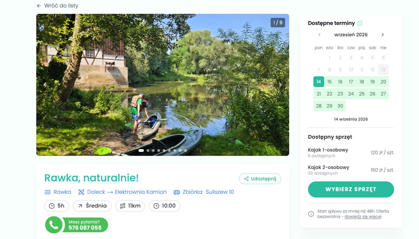
Task: Pick the 25th in the calendar
Action: (x=362, y=94)
